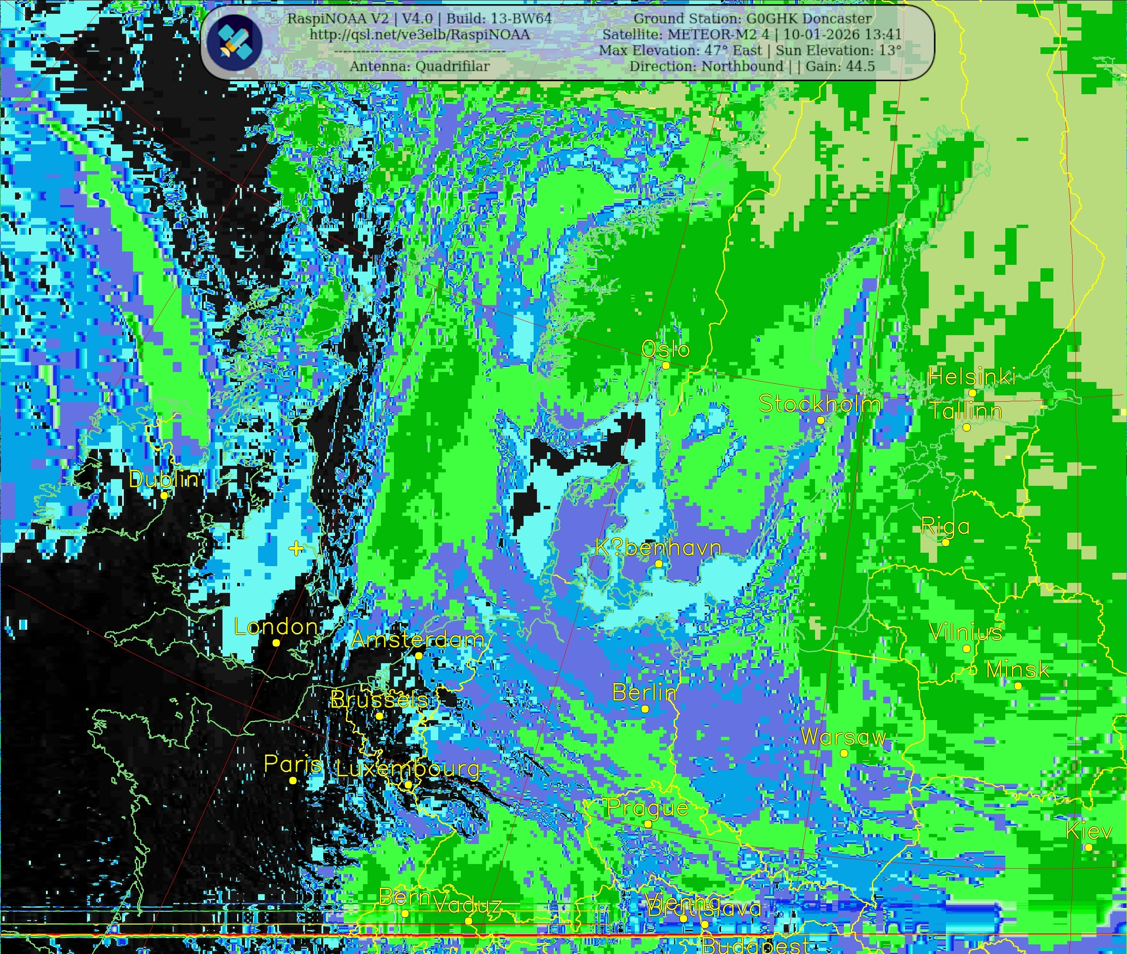Click the Kiev city marker dot

(1089, 847)
